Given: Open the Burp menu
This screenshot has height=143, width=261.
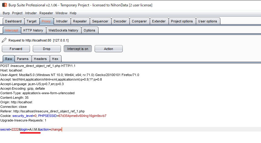Looking at the screenshot, I should click(x=6, y=13).
